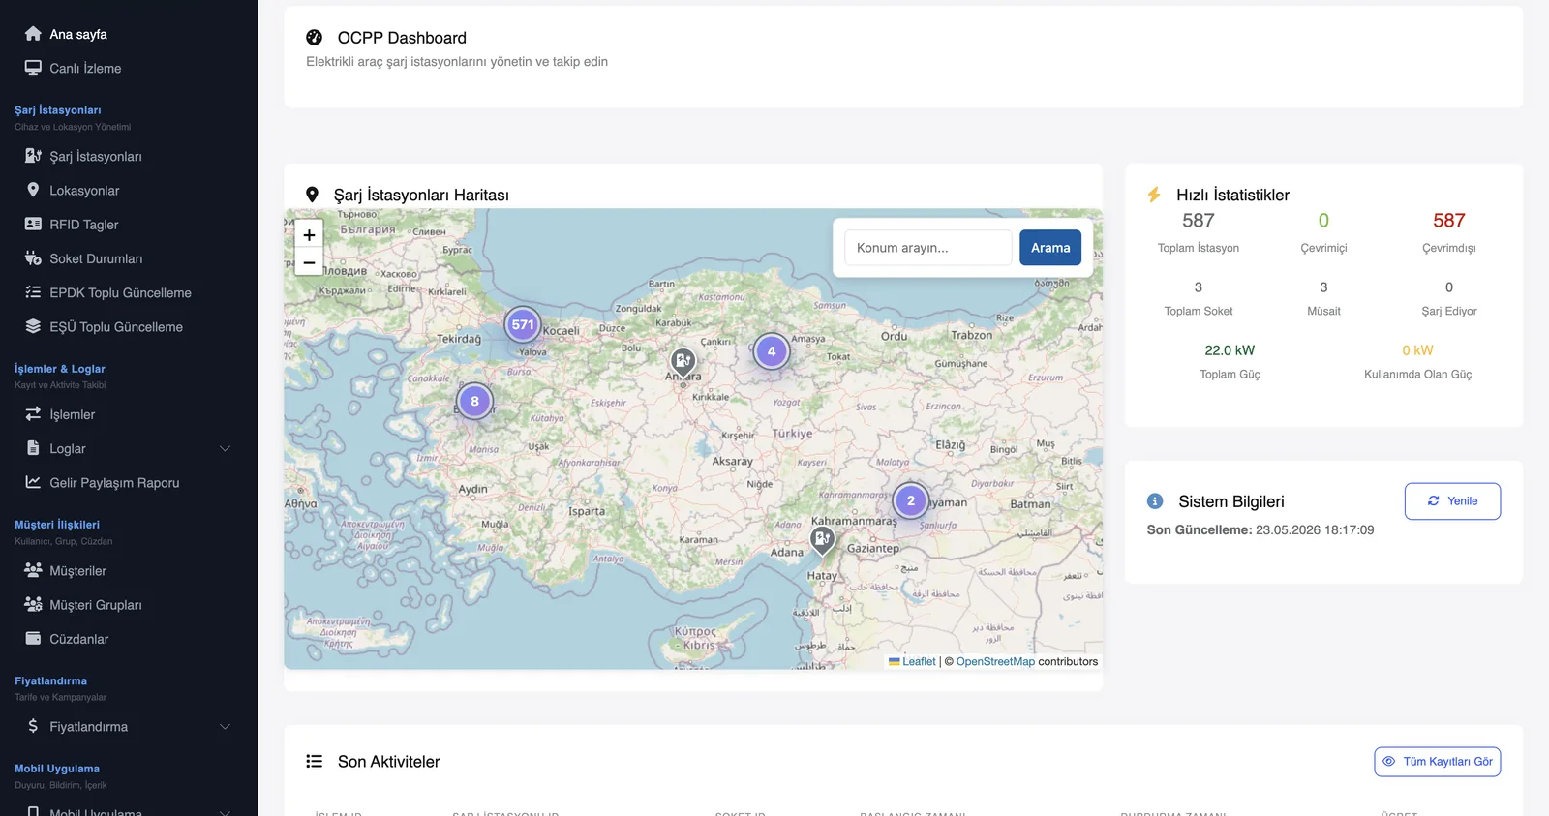
Task: Click the Arama search button
Action: click(1050, 248)
